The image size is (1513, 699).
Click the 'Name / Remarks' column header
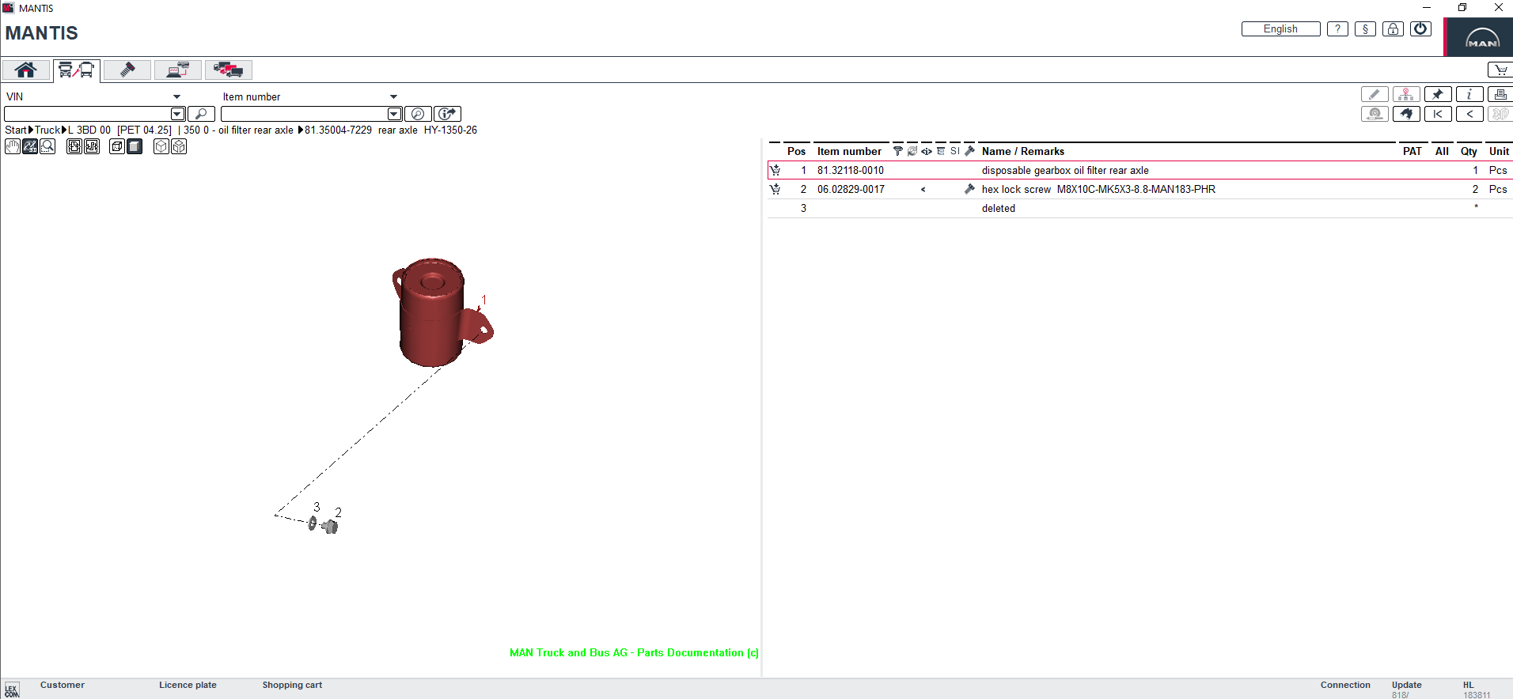tap(1022, 151)
